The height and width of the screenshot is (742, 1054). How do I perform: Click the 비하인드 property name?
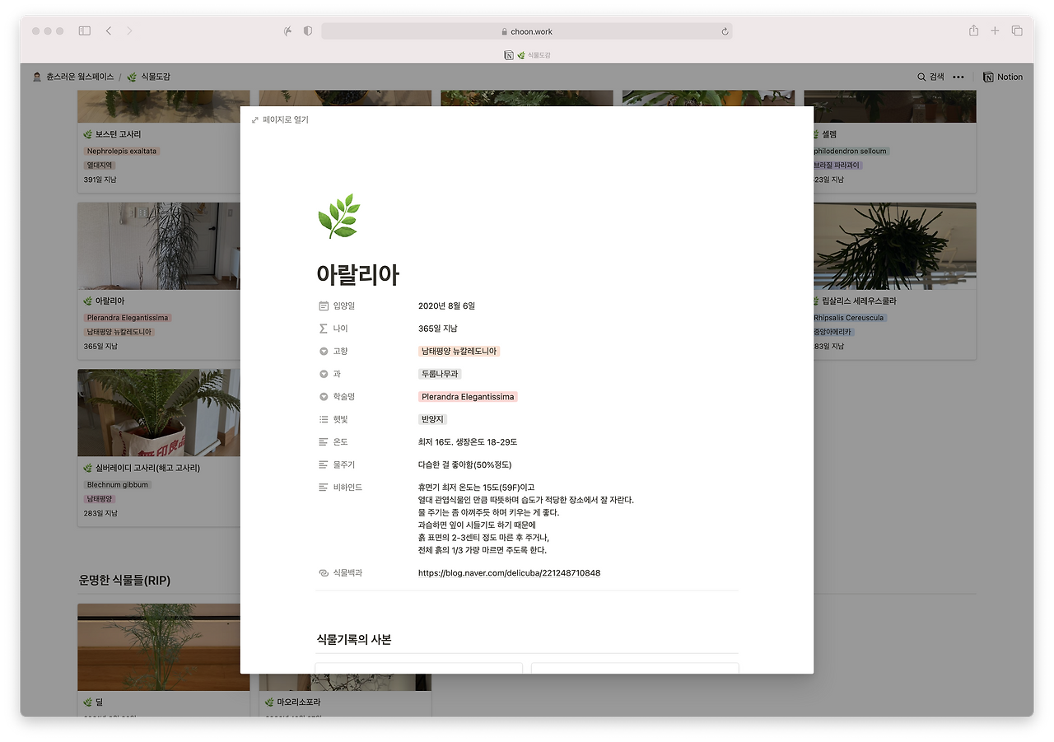[x=347, y=488]
